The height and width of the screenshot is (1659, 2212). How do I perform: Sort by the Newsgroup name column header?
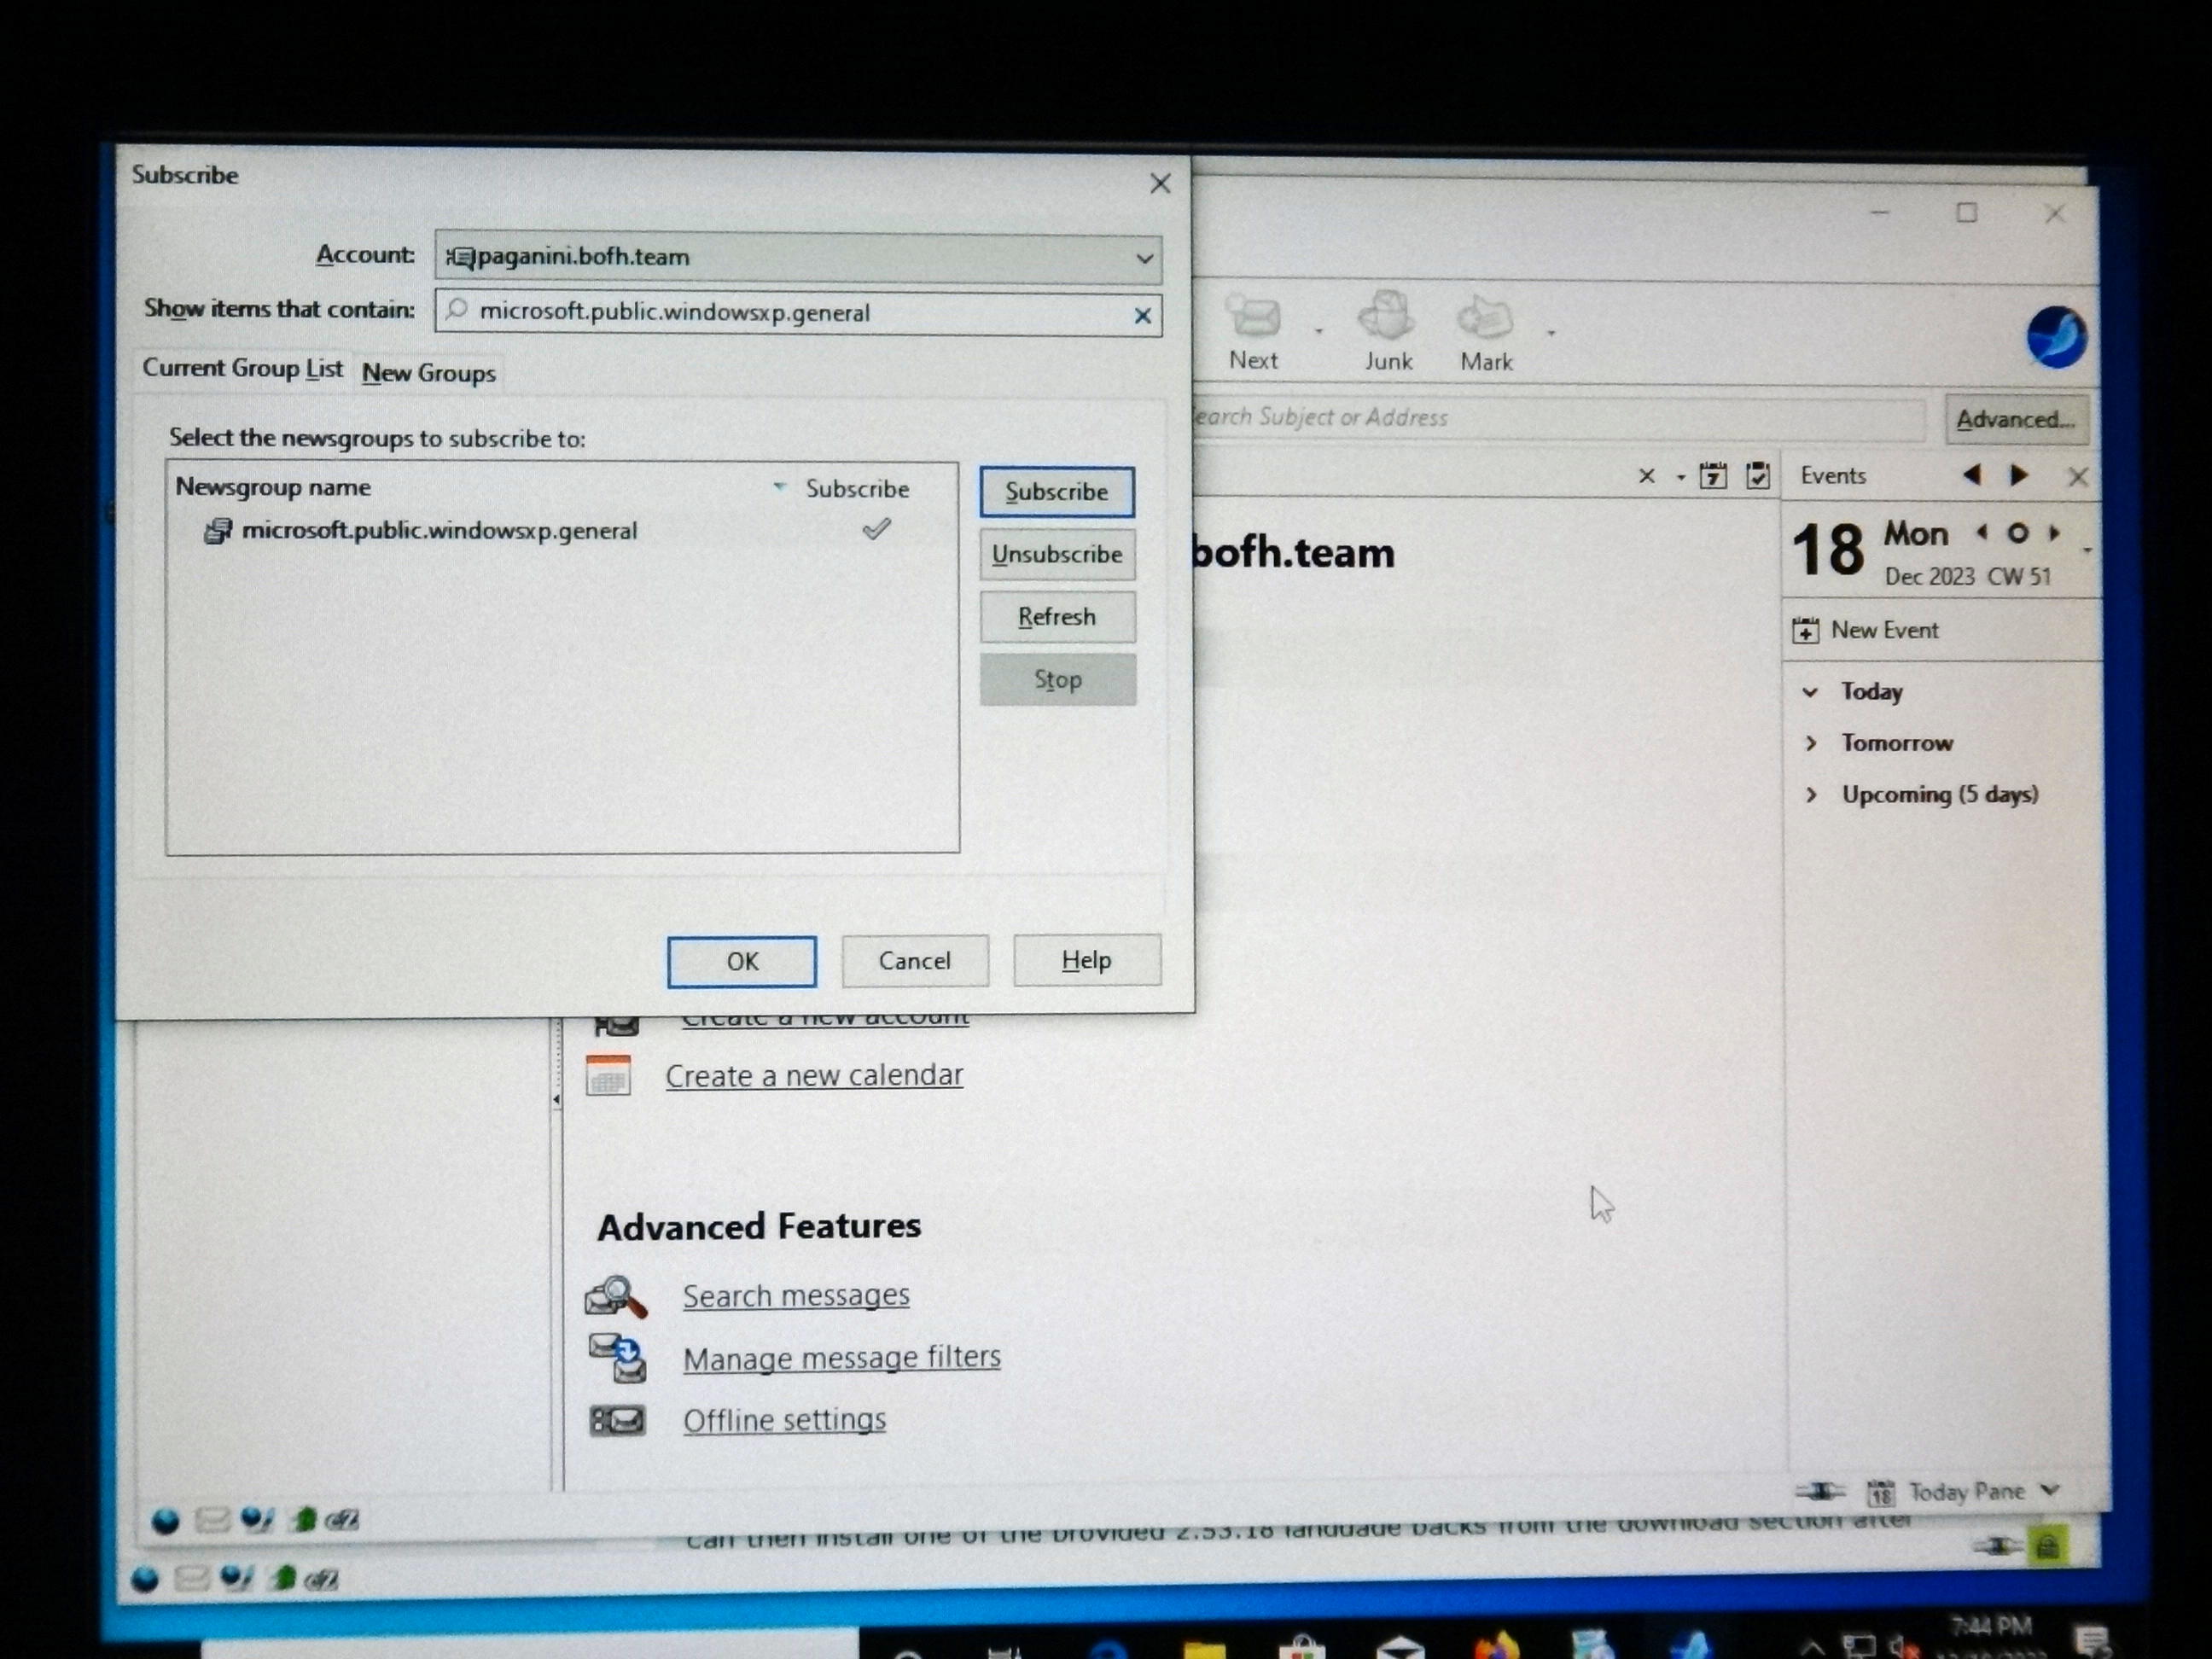[x=273, y=487]
